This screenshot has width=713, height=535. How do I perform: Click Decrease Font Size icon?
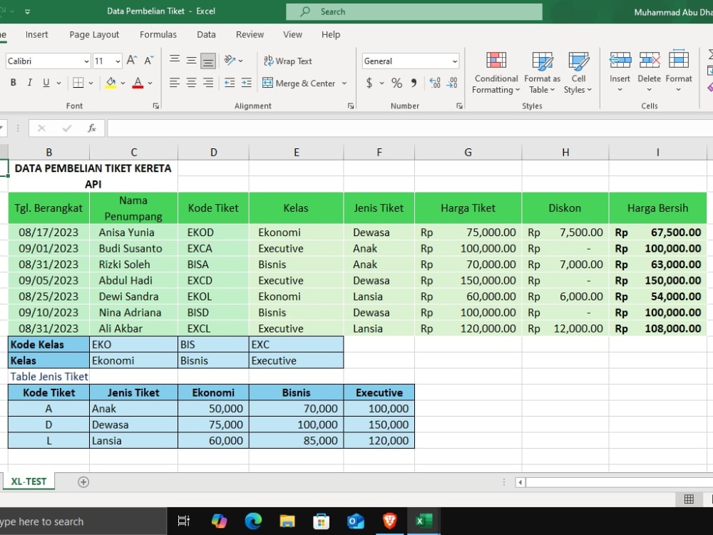click(149, 61)
